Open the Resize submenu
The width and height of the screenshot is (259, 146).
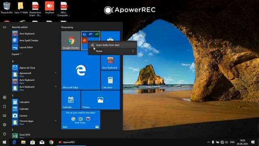pyautogui.click(x=113, y=51)
